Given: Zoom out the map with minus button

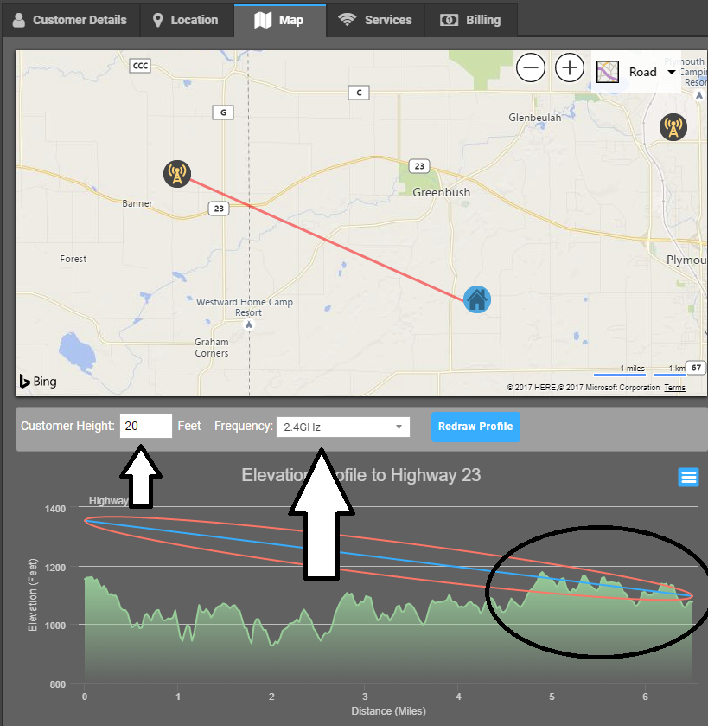Looking at the screenshot, I should (x=531, y=67).
